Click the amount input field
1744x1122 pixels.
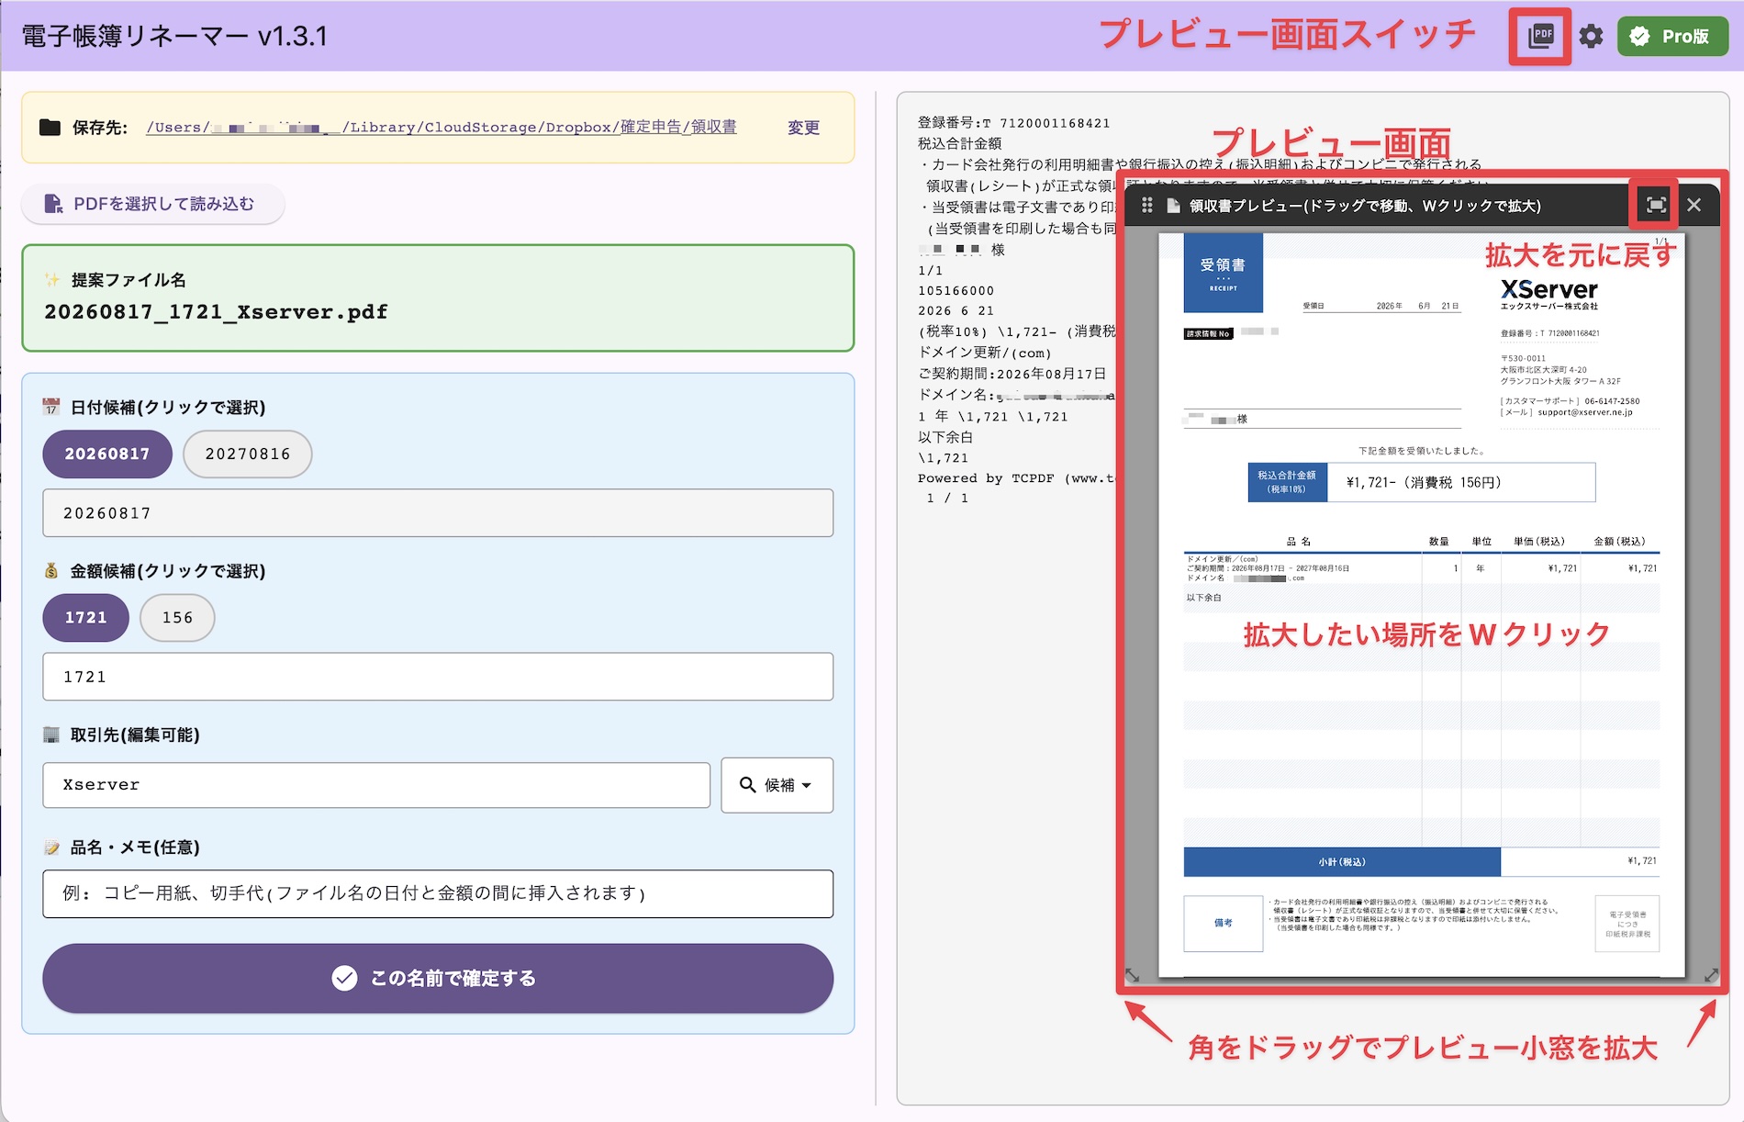click(x=438, y=677)
